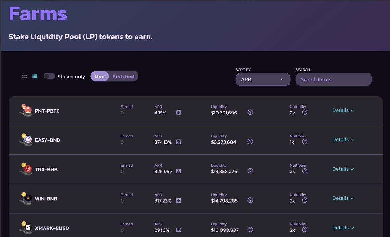Viewport: 390px width, 237px height.
Task: Enable the Staked only toggle
Action: [49, 76]
